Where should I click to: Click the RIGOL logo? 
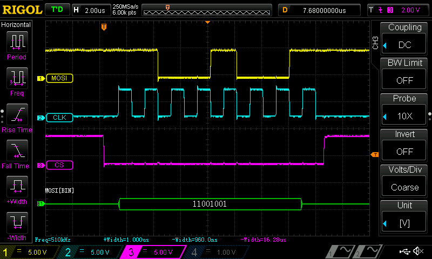pyautogui.click(x=22, y=10)
